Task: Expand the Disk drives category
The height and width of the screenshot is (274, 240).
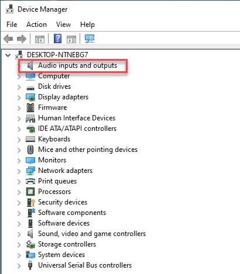Action: coord(19,87)
